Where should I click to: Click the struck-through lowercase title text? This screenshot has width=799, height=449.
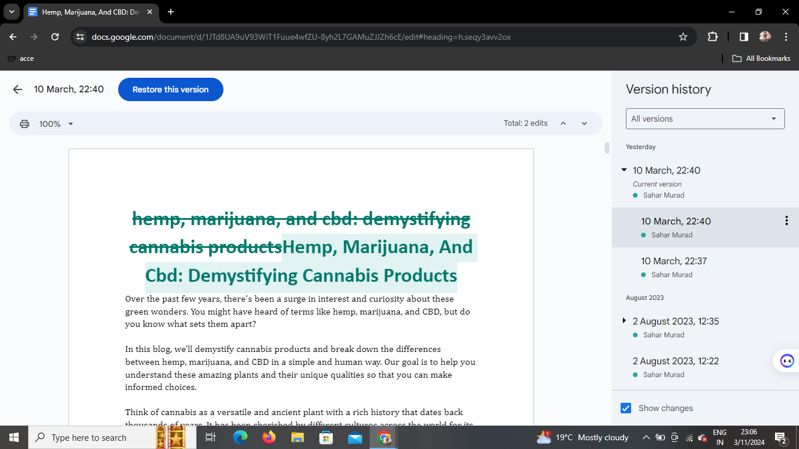pos(301,233)
